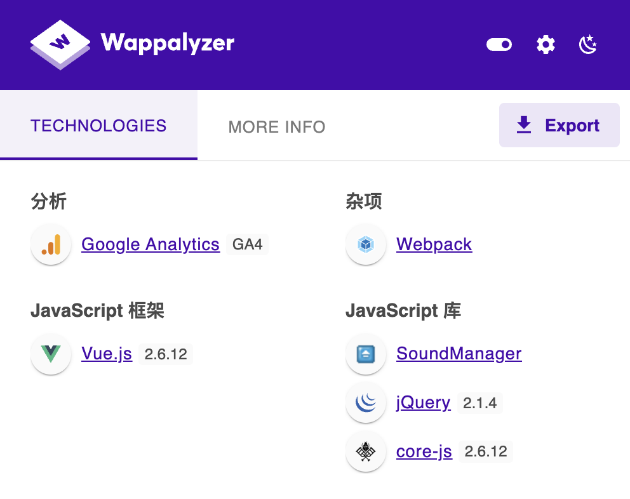Click core-js version 2.6.12 badge
The height and width of the screenshot is (499, 630).
486,451
